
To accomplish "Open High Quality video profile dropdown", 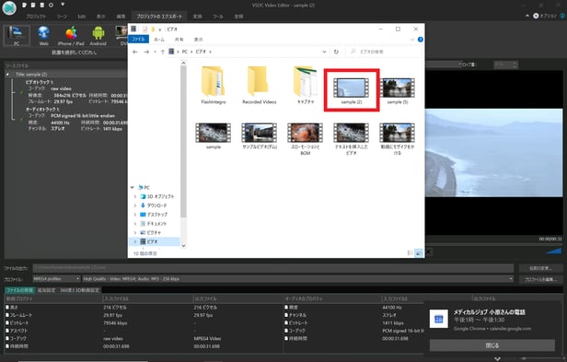I will [x=298, y=279].
